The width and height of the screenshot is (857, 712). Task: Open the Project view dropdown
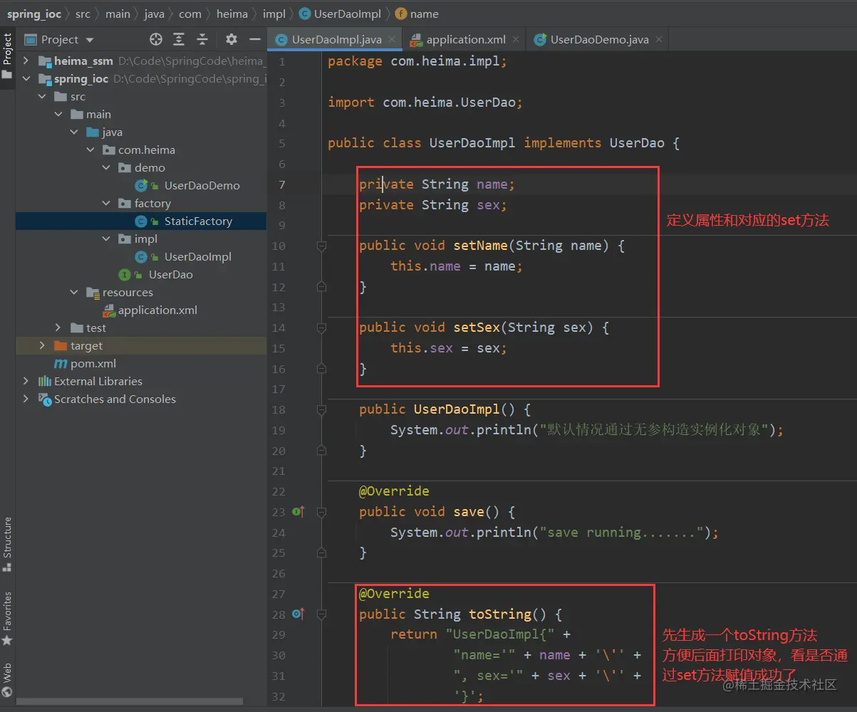[x=89, y=40]
